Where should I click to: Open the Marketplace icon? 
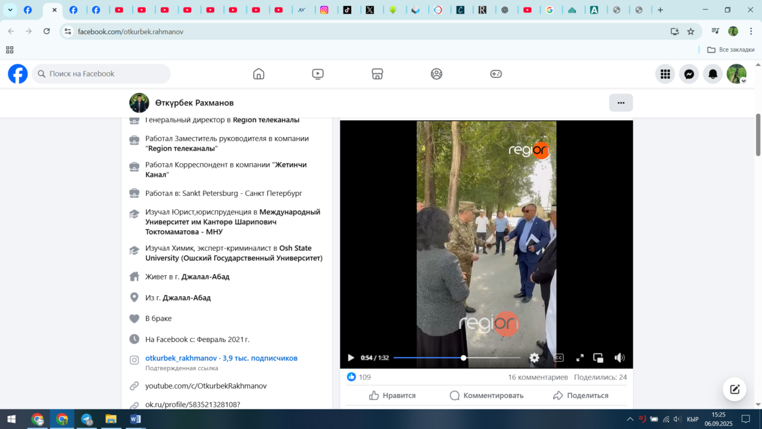(x=377, y=74)
